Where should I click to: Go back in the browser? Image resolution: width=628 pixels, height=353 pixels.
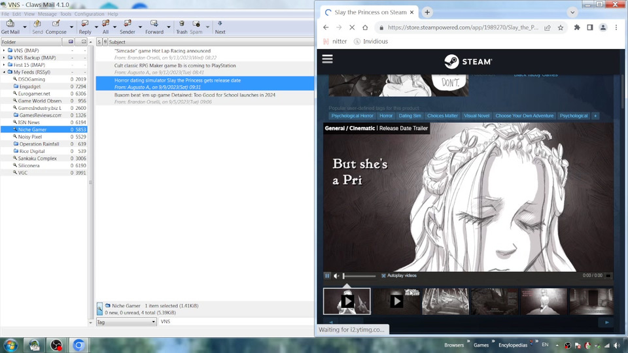[326, 27]
